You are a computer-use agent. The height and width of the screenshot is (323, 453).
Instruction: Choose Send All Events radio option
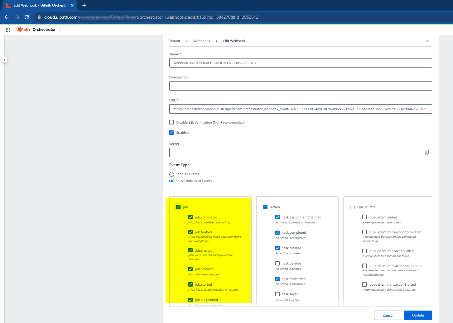171,174
